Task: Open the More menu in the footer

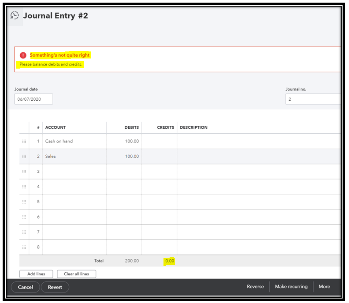Action: point(324,287)
